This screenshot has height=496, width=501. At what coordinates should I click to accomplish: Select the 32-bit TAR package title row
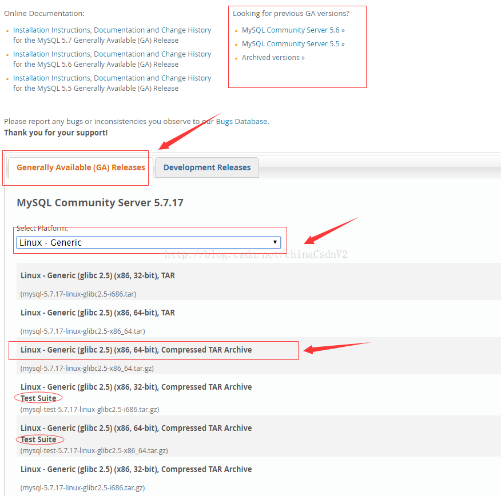(x=98, y=275)
